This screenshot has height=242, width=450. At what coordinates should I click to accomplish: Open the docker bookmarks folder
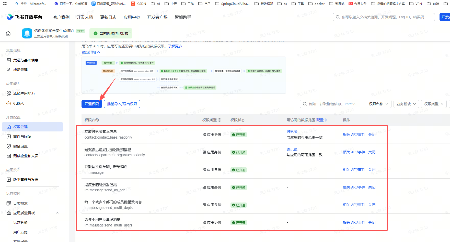pos(316,4)
